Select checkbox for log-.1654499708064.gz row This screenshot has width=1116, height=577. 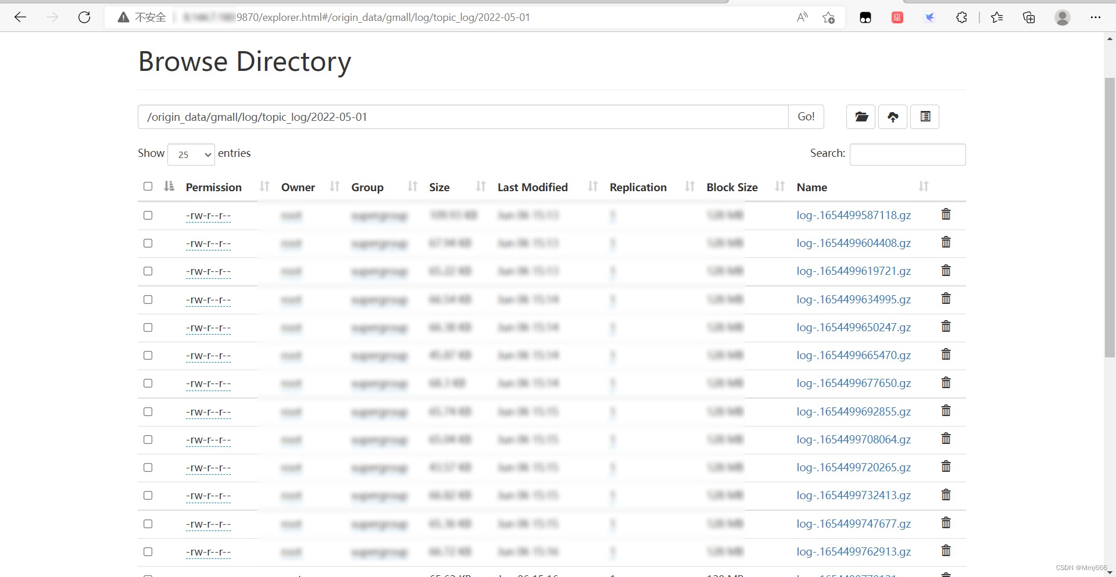click(148, 440)
